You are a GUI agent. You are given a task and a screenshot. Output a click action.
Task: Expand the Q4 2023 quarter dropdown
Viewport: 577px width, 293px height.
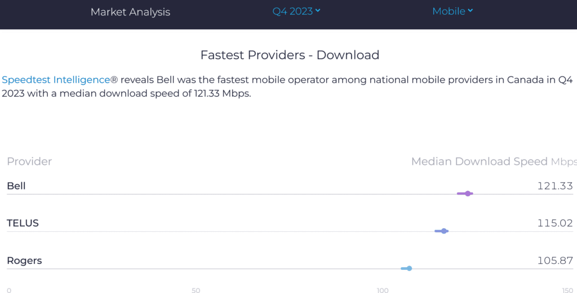pos(296,11)
